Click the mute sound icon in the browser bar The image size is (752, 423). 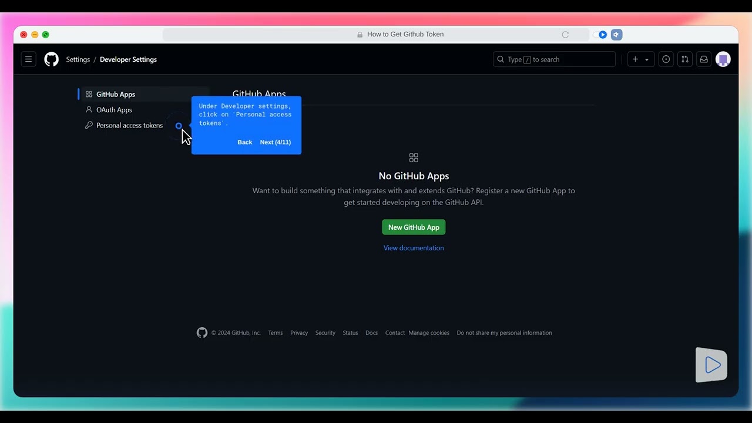(616, 35)
